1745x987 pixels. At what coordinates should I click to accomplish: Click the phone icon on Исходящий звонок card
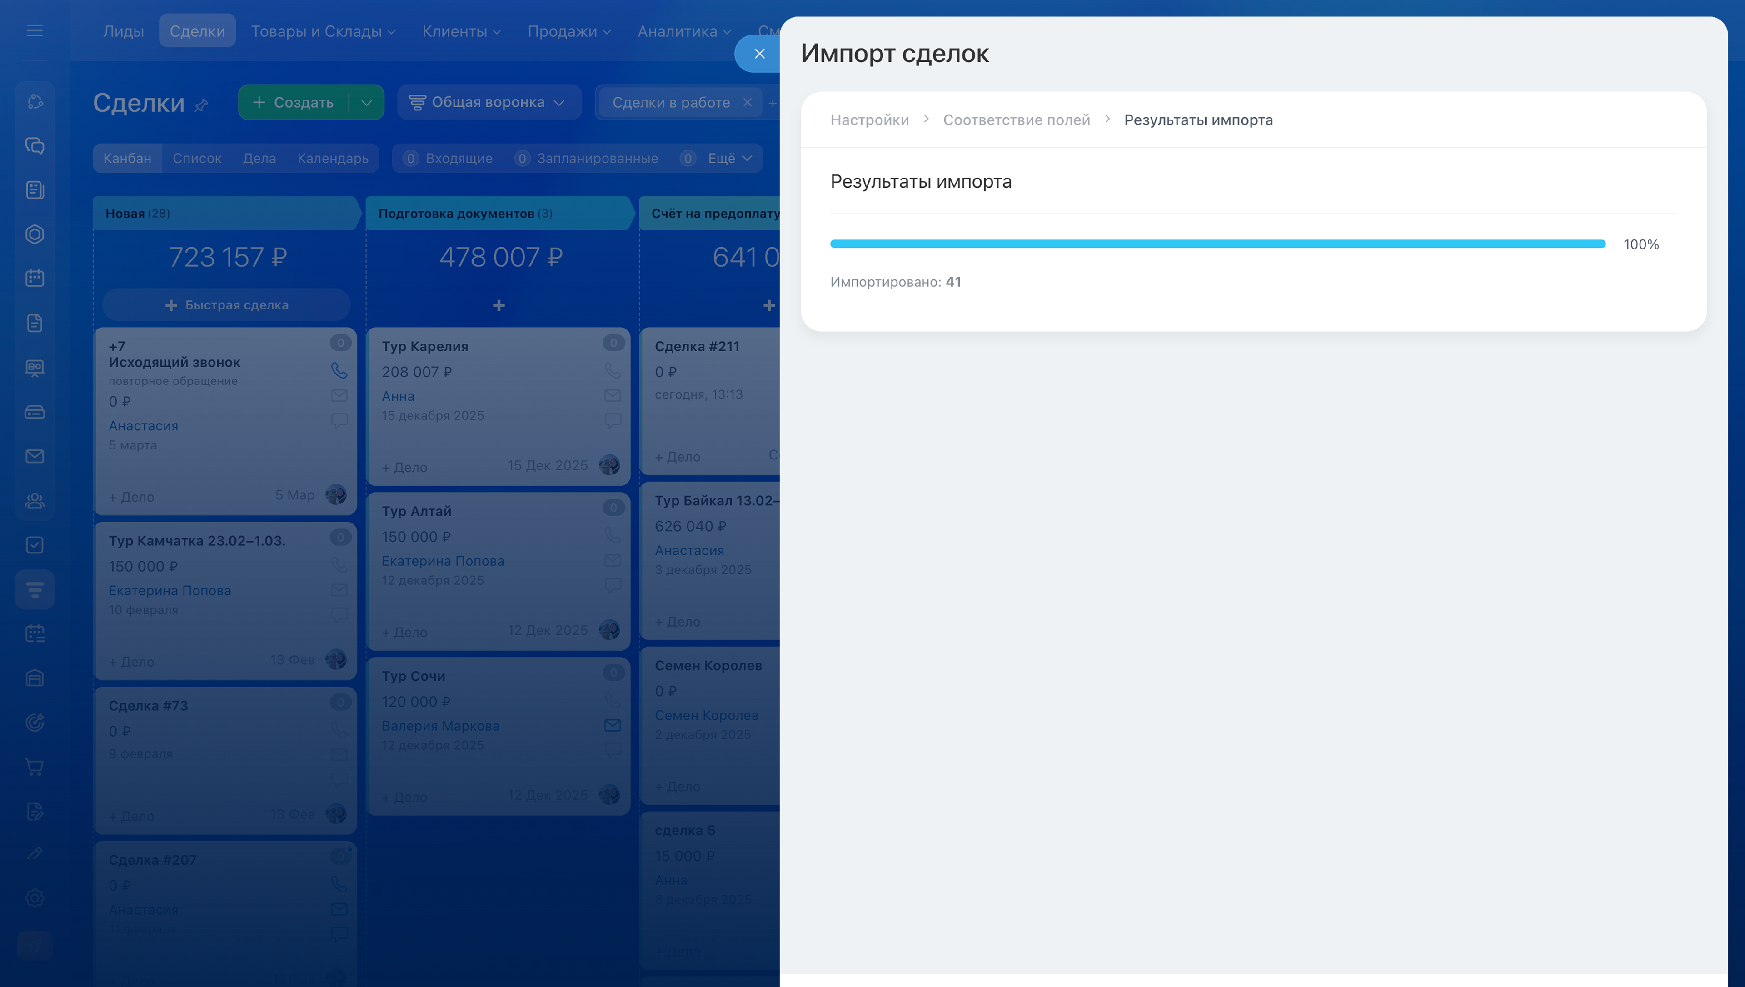[x=339, y=370]
